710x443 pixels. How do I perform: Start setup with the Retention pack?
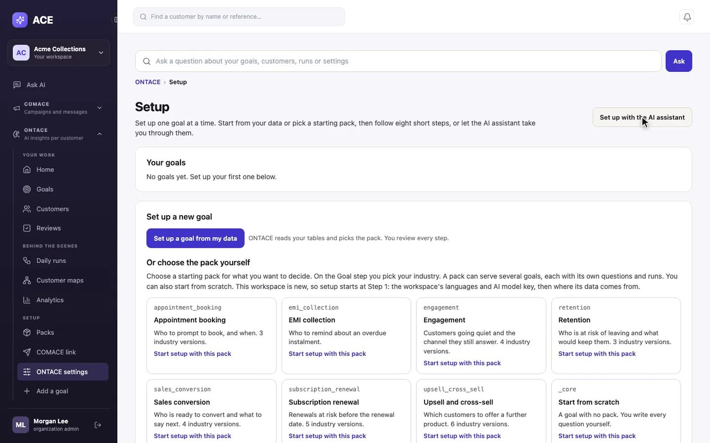(597, 353)
